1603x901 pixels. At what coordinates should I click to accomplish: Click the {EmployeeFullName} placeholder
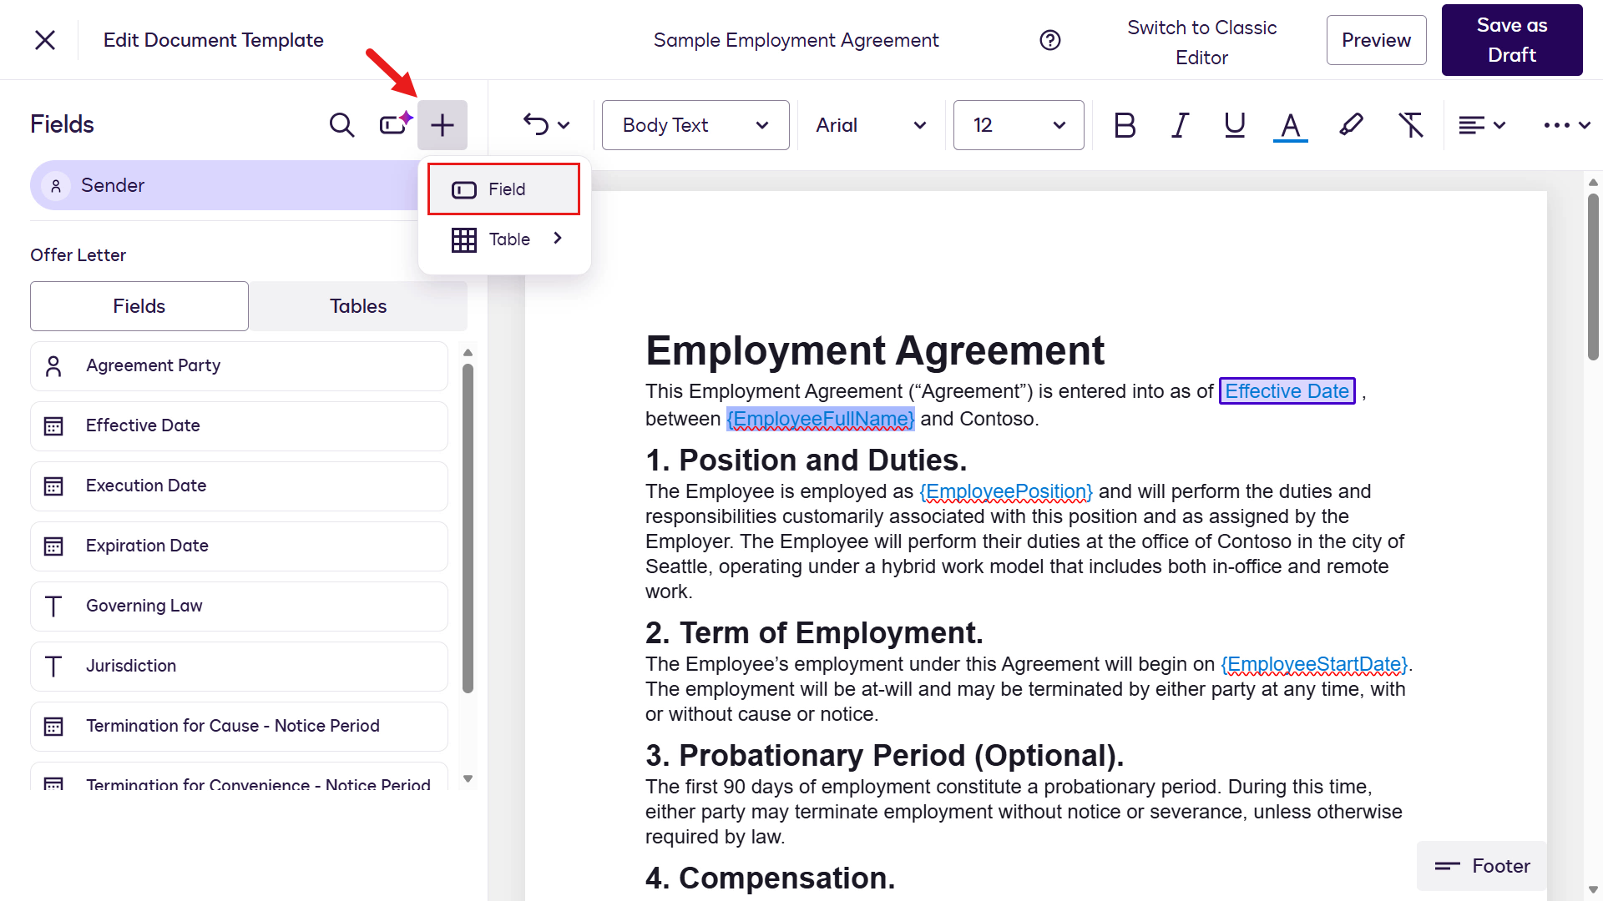pos(821,419)
